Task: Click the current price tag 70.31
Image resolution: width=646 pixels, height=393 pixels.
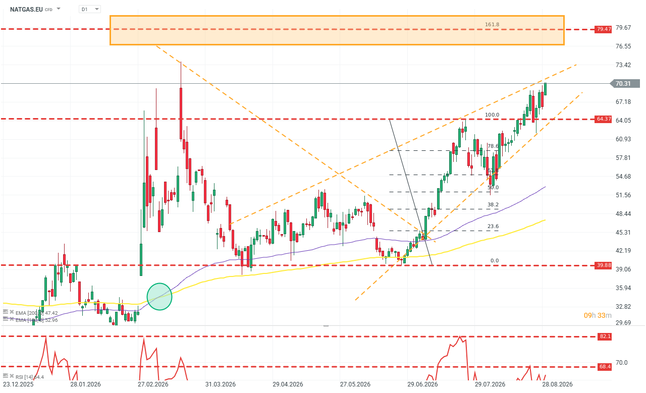Action: click(x=625, y=84)
